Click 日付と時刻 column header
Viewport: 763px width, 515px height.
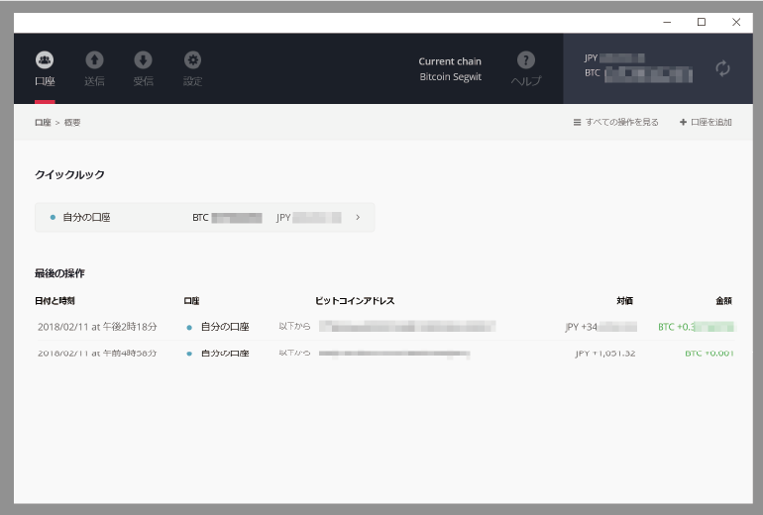tap(54, 301)
